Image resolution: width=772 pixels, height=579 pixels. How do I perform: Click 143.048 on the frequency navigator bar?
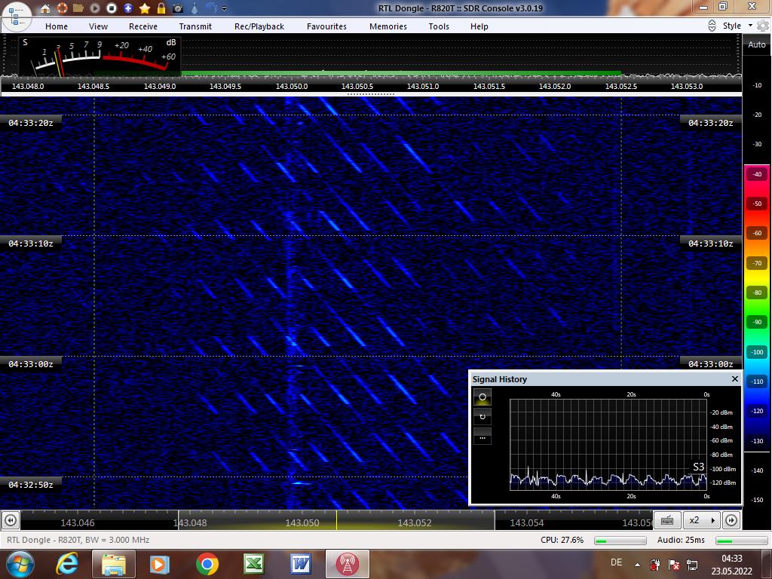[190, 523]
